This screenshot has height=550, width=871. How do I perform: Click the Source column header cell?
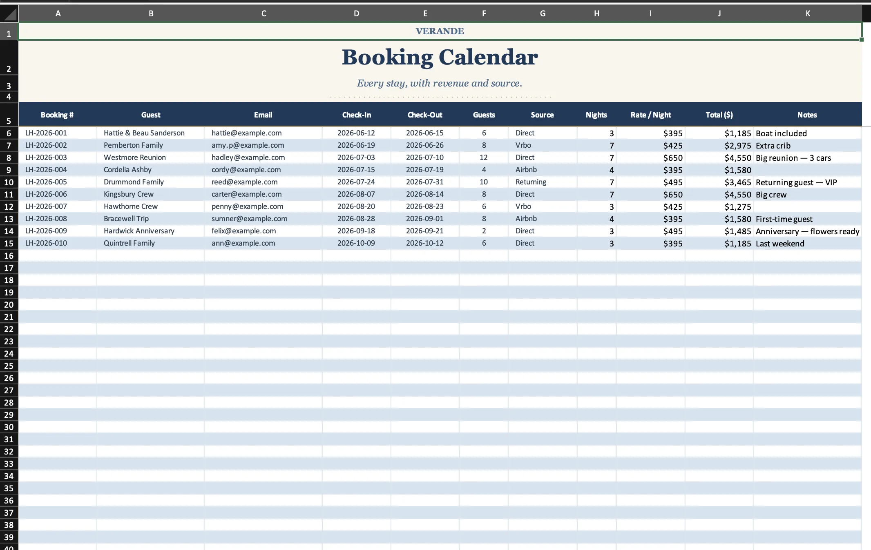(543, 115)
